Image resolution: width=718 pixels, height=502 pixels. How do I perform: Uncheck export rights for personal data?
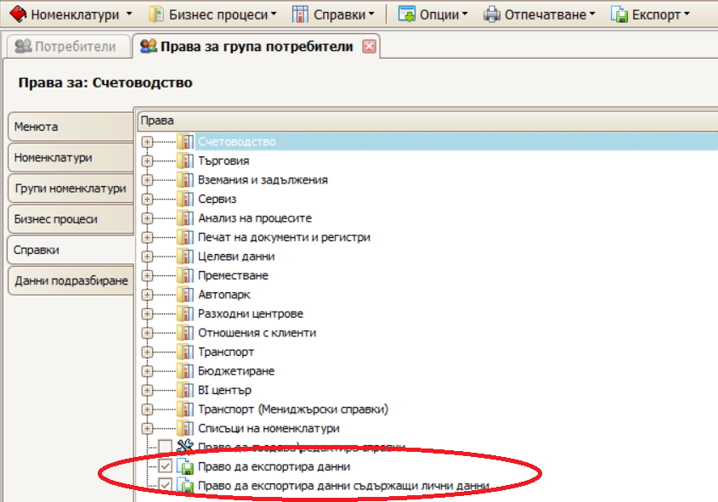[165, 486]
